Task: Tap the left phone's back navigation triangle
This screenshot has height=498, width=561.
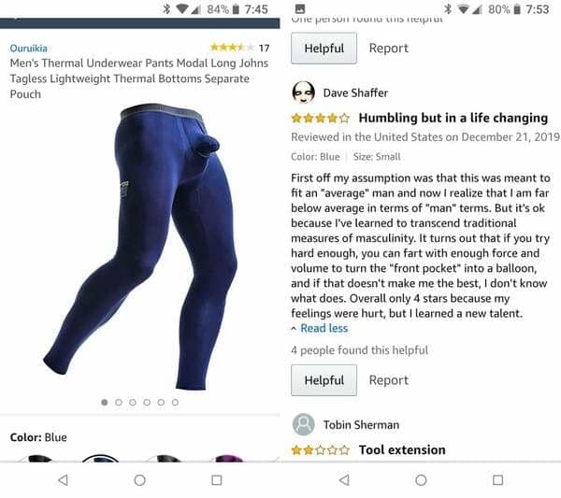Action: (x=64, y=479)
